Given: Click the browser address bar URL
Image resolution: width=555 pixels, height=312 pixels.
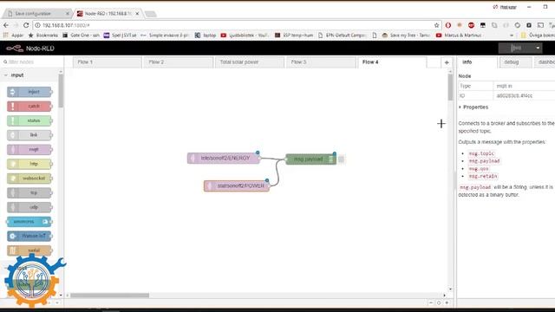Looking at the screenshot, I should [x=66, y=25].
